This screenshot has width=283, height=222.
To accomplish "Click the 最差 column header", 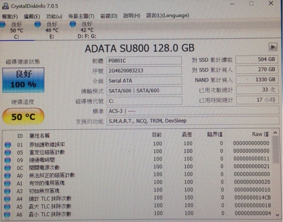I will coord(187,134).
